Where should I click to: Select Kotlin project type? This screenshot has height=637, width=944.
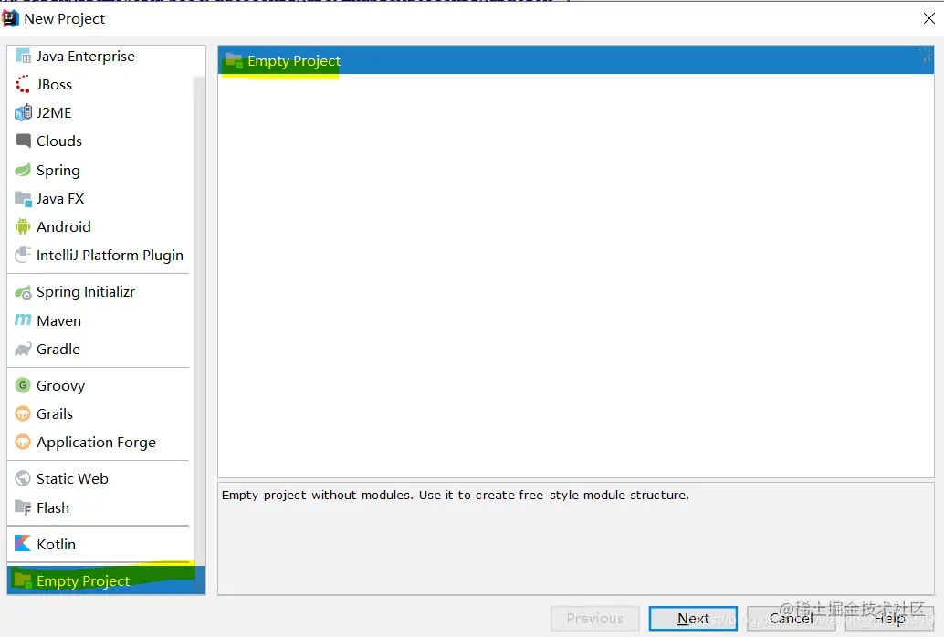click(x=100, y=544)
